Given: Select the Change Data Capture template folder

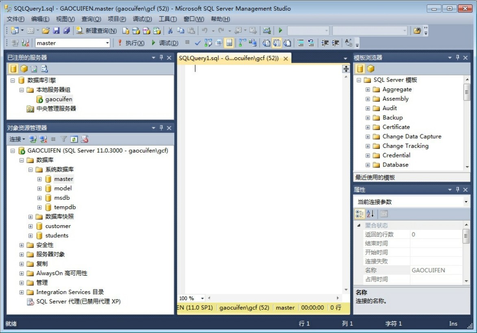Looking at the screenshot, I should (412, 136).
